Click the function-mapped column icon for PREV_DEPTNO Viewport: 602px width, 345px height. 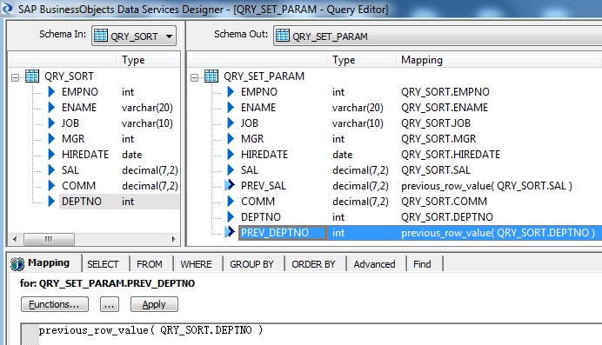230,232
